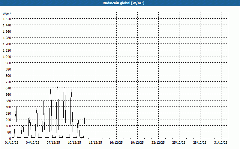The image size is (240, 150).
Task: Select the 28/12/25 date label
Action: 200,142
